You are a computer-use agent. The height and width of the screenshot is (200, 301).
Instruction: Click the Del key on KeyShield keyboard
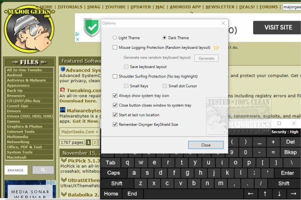290,142
